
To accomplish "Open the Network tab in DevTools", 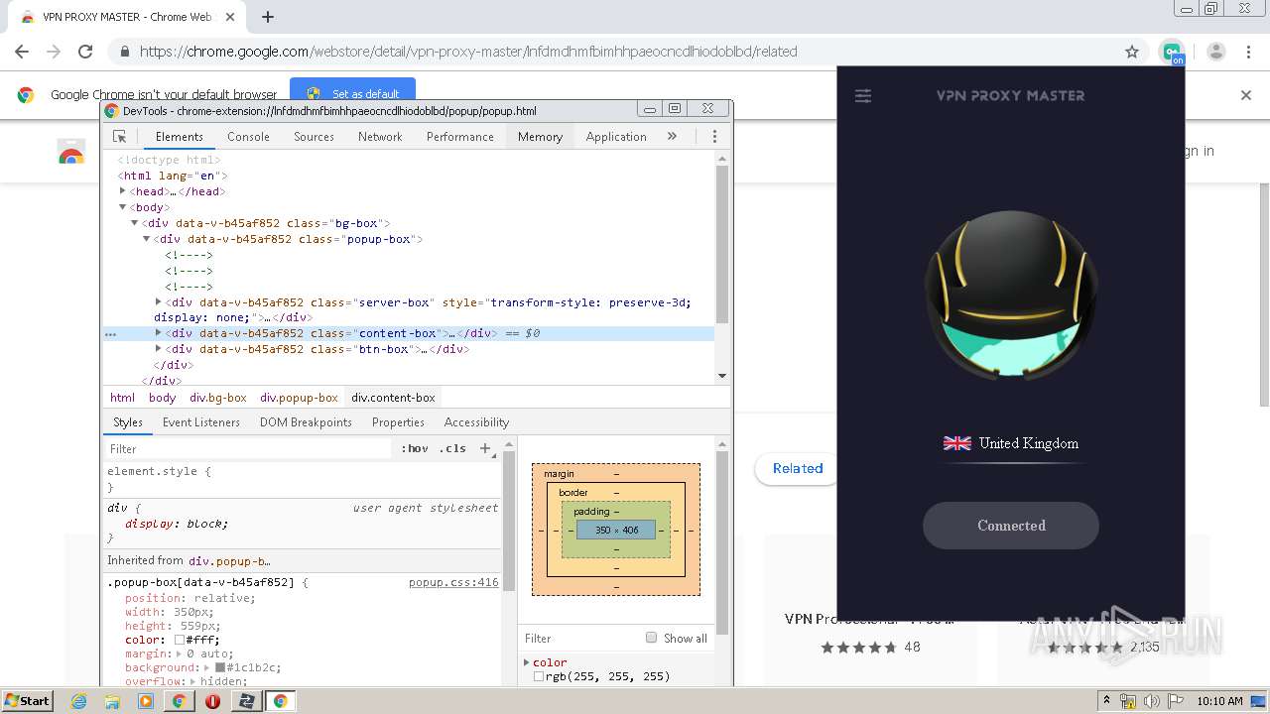I will point(380,137).
